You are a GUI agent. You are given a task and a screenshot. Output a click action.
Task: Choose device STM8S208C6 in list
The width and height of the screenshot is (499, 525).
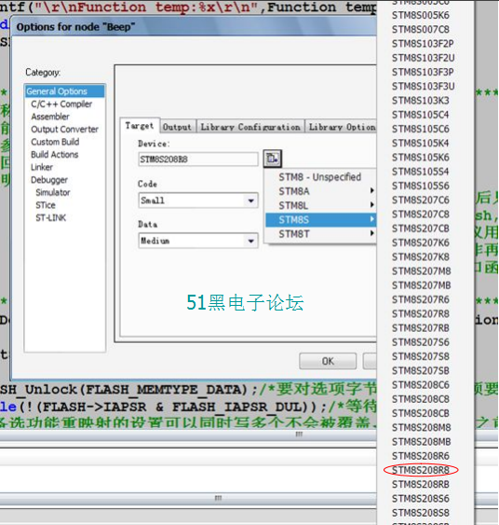coord(421,385)
